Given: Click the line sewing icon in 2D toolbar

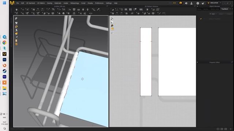Looking at the screenshot, I should coord(159,13).
